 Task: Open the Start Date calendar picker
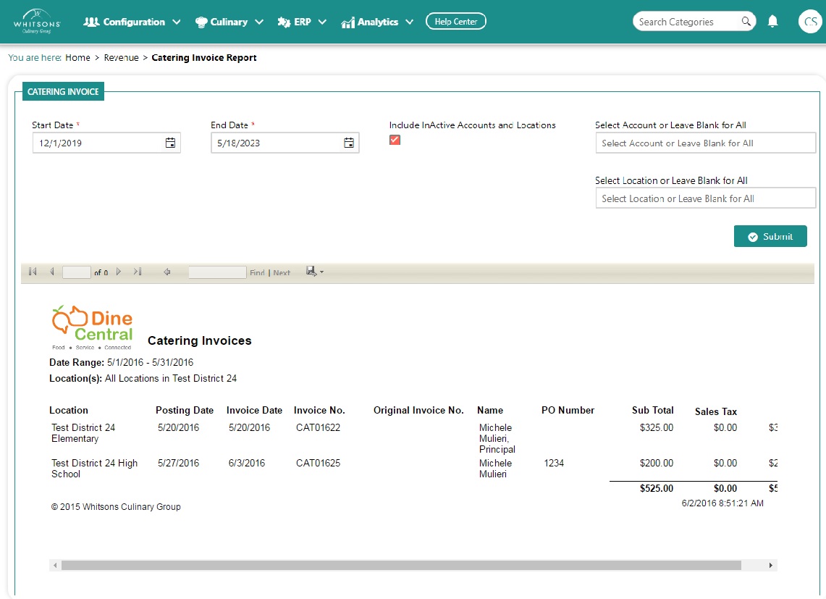[170, 143]
